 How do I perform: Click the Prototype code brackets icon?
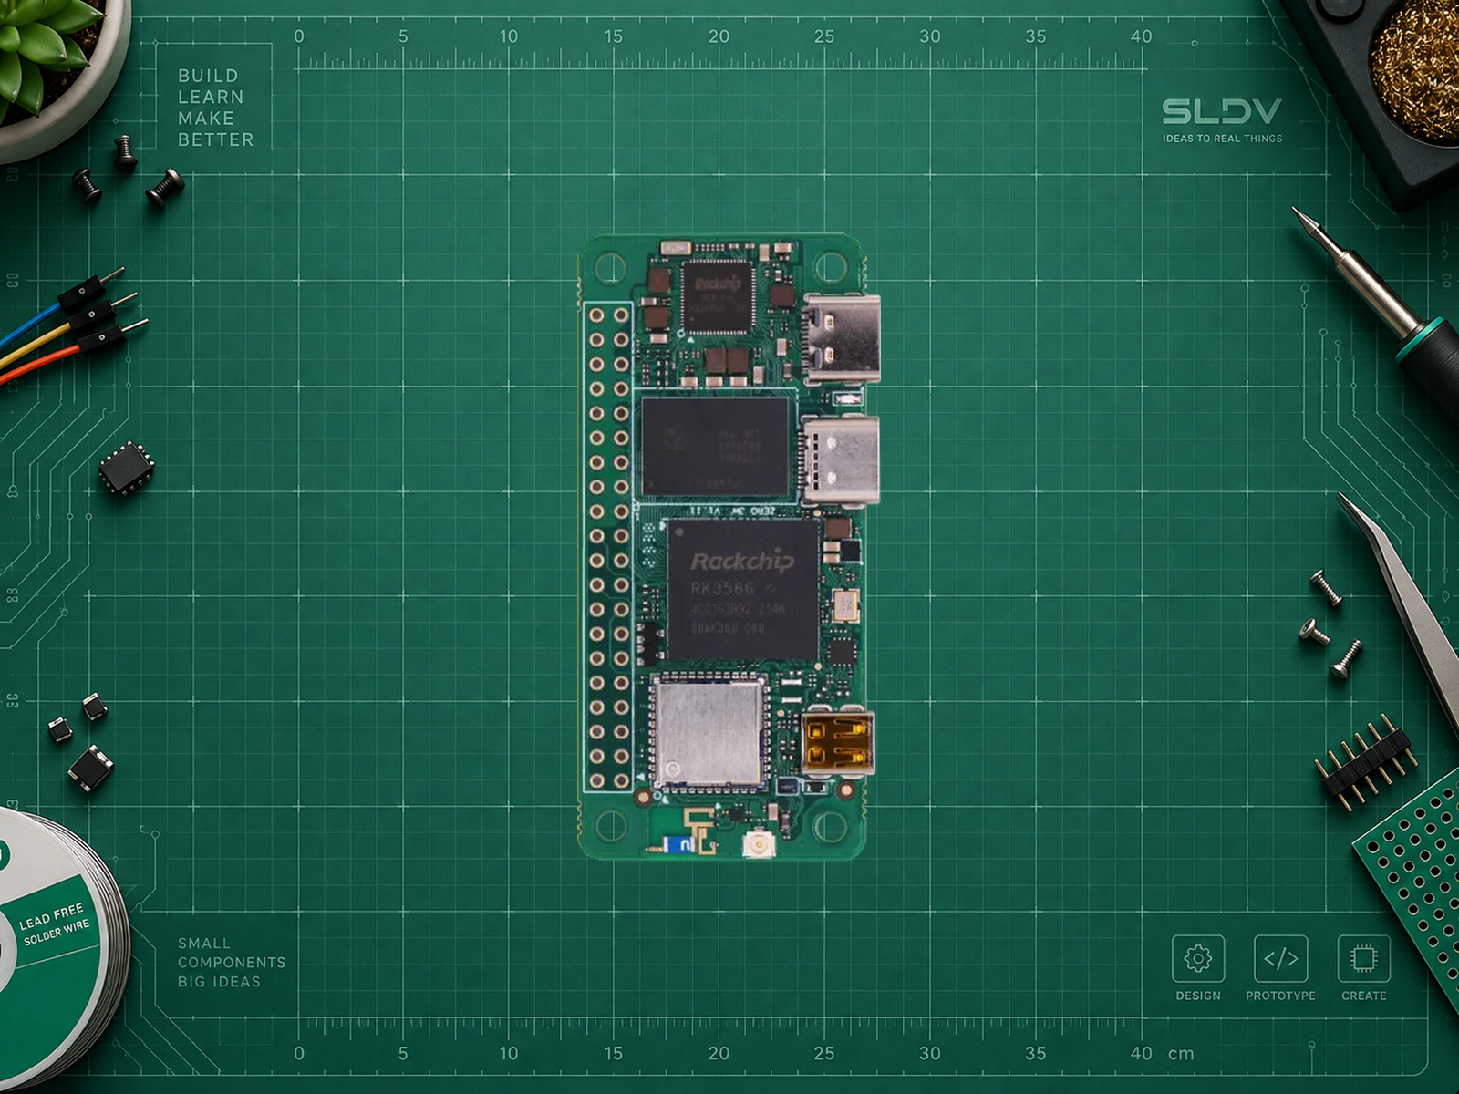coord(1280,958)
